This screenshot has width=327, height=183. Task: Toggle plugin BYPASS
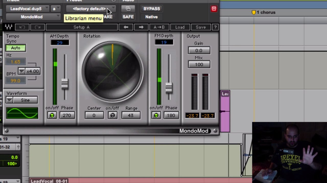(151, 9)
